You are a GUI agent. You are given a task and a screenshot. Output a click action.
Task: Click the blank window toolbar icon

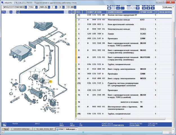[109, 8]
